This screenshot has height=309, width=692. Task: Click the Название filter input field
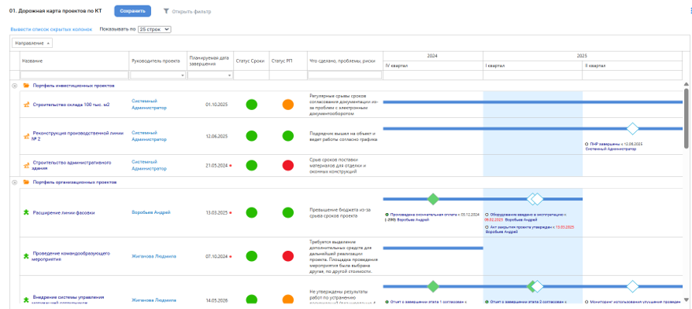click(74, 75)
